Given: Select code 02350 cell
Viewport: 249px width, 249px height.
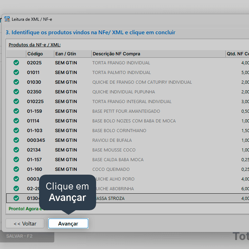Looking at the screenshot, I should click(x=34, y=92).
